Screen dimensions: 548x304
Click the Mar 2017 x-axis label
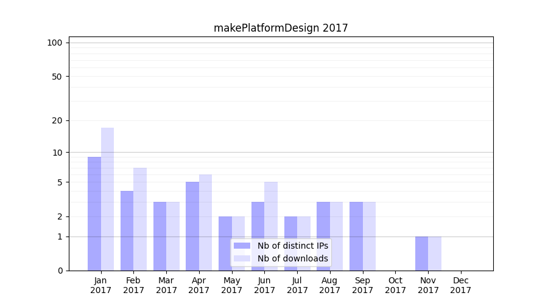coord(166,285)
